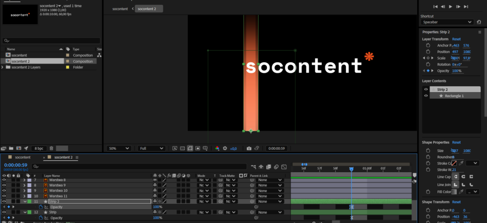Toggle the Opacity keyframe diamond in Properties
The width and height of the screenshot is (487, 223).
[x=428, y=71]
